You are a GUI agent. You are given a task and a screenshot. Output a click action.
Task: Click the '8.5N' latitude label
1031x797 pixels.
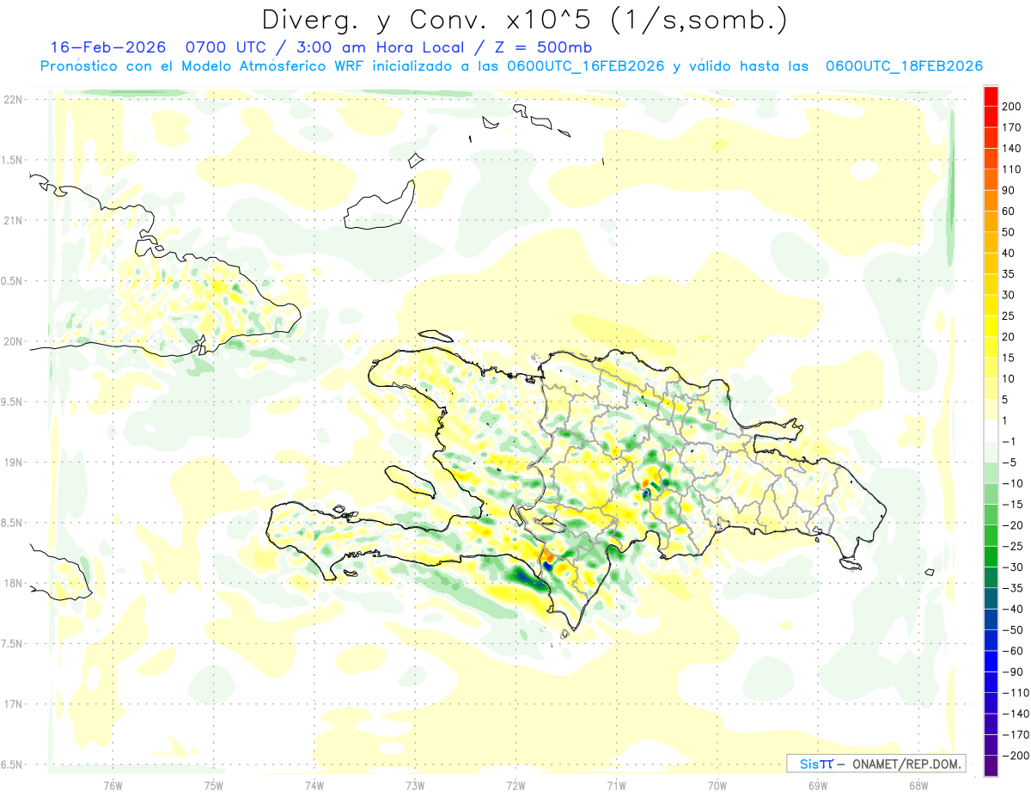point(13,523)
